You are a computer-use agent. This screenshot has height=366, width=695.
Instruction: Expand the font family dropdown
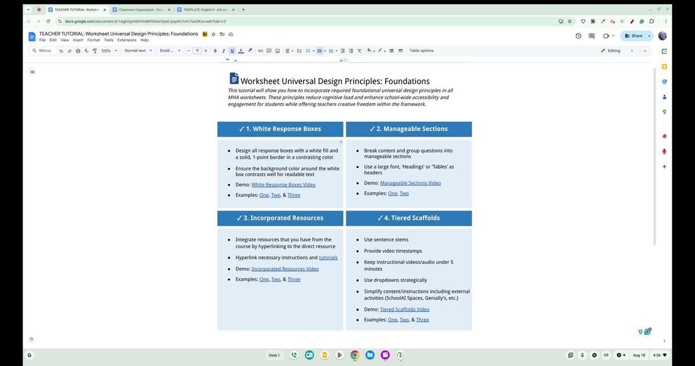tap(168, 51)
